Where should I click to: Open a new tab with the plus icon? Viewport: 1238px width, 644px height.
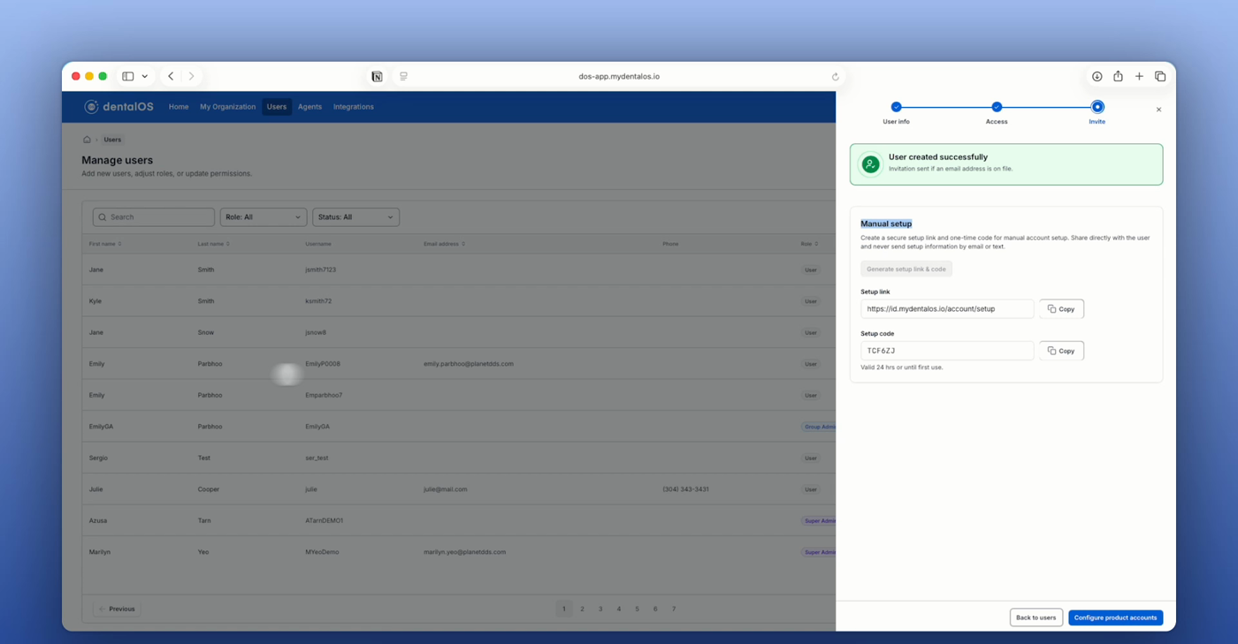coord(1139,77)
